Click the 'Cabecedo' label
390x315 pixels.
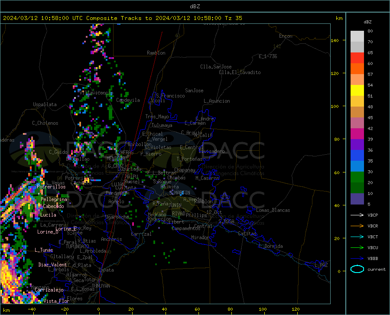coord(53,206)
